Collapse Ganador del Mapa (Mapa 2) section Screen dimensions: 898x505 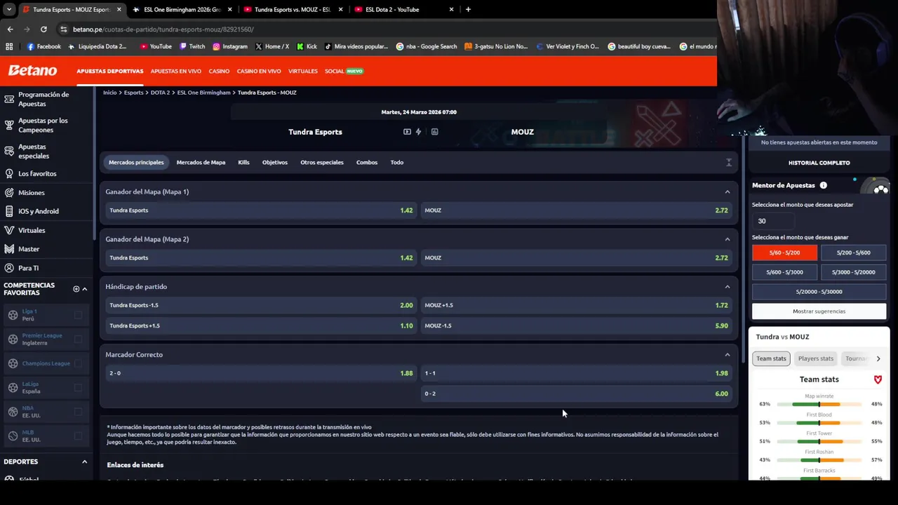727,239
